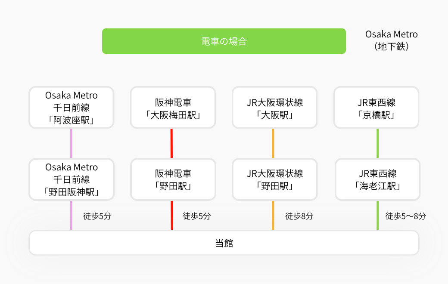Click the green 電車の場合 banner

point(224,41)
